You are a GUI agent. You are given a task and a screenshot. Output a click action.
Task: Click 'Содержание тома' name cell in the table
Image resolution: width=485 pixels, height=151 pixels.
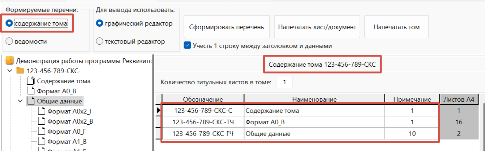tap(314, 111)
